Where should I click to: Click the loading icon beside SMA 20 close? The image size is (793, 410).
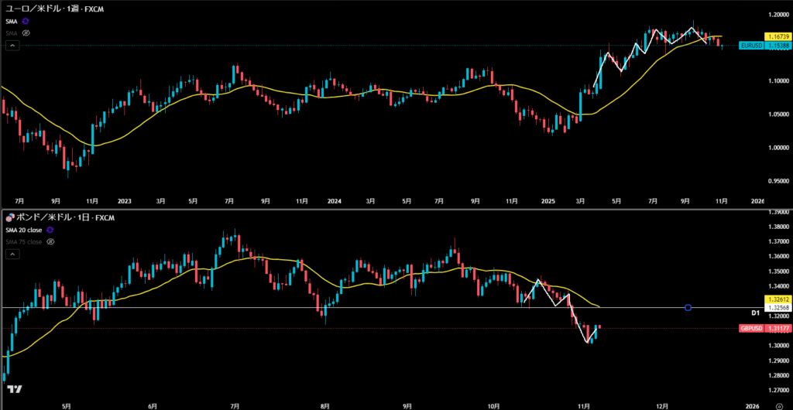pyautogui.click(x=51, y=230)
